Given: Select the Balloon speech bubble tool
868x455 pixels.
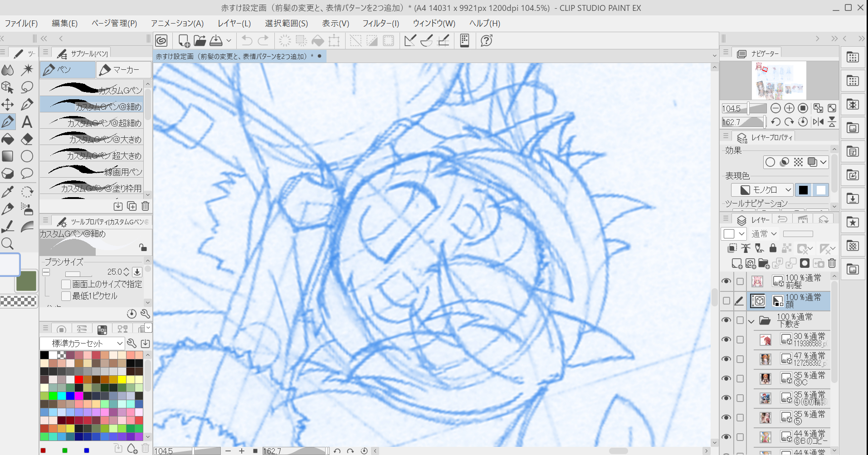Looking at the screenshot, I should pyautogui.click(x=27, y=174).
